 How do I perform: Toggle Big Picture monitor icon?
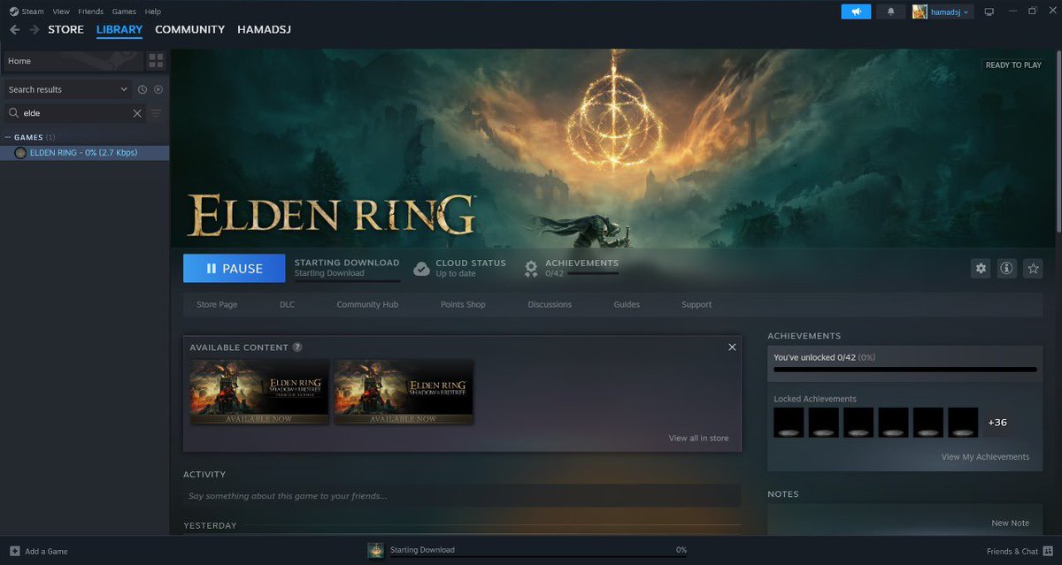click(989, 11)
